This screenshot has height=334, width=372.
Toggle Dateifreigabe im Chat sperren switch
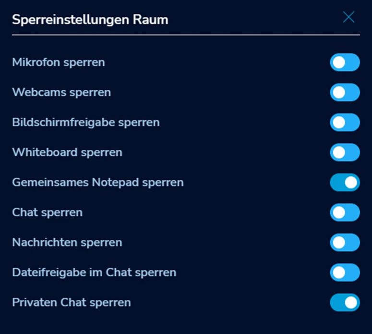(345, 272)
